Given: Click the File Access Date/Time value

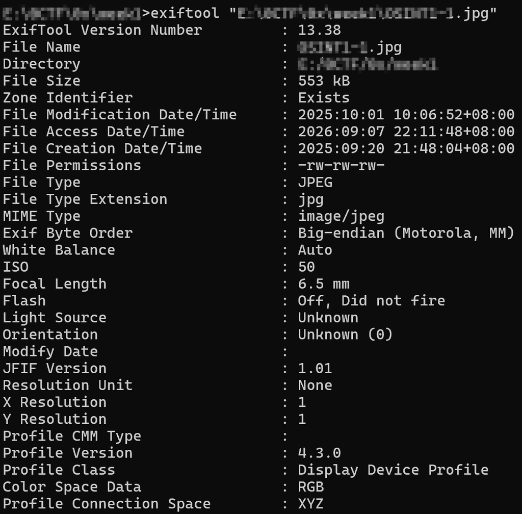Looking at the screenshot, I should [406, 132].
